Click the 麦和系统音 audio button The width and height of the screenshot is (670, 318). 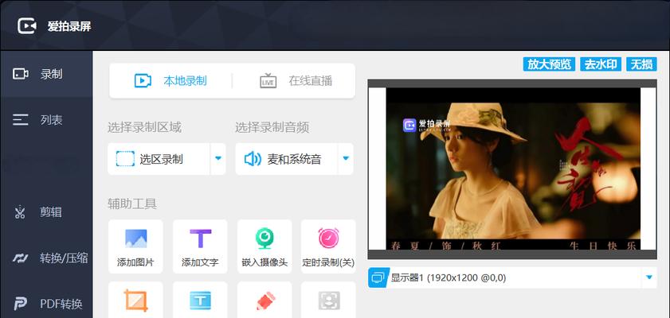[x=286, y=159]
